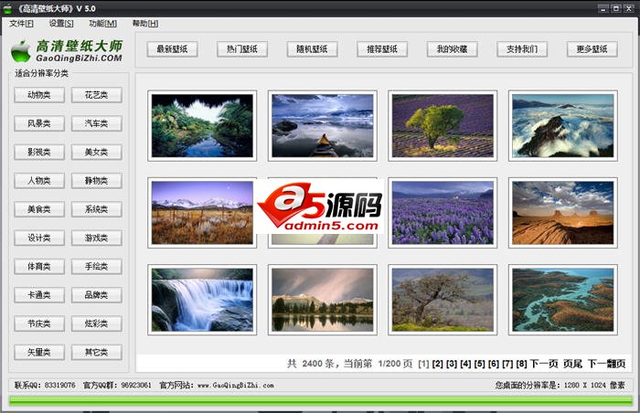Open the snowy mountains and golden grass thumbnail
This screenshot has height=413, width=640.
coord(202,213)
